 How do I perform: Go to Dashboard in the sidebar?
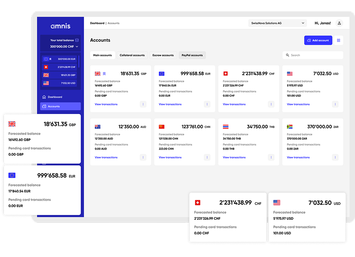(55, 97)
